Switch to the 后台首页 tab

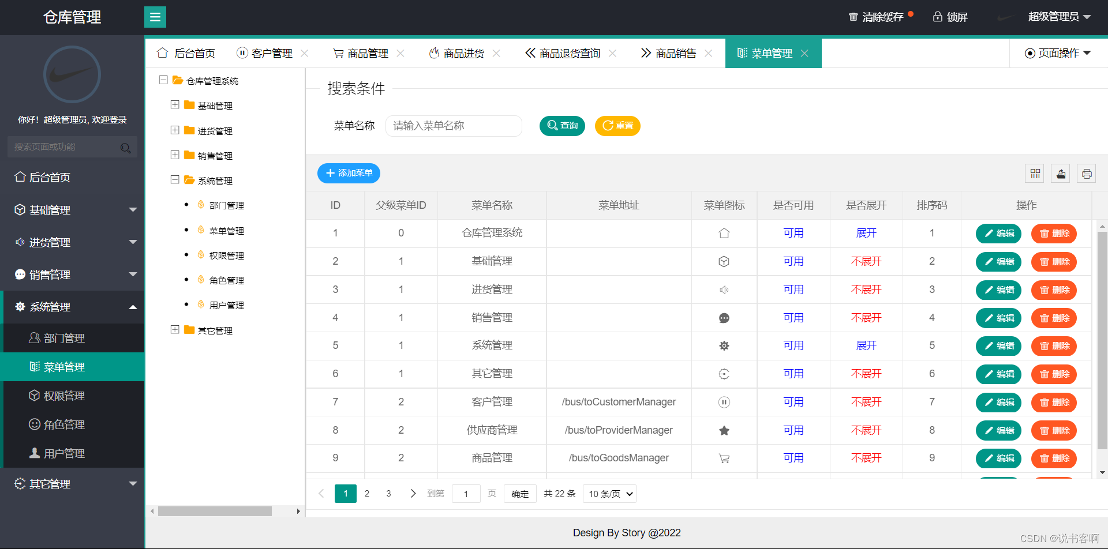(186, 53)
